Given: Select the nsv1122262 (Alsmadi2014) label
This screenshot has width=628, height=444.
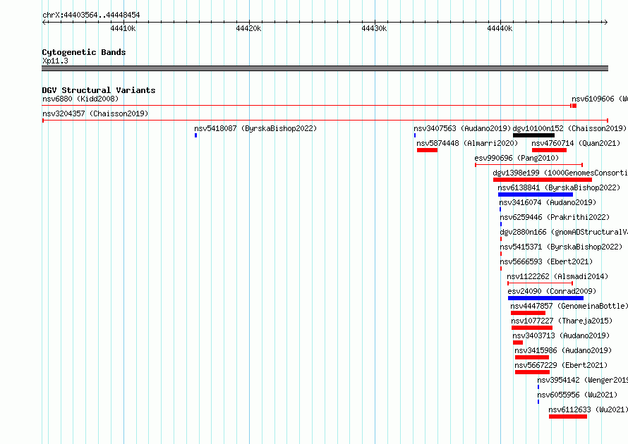Looking at the screenshot, I should tap(557, 276).
